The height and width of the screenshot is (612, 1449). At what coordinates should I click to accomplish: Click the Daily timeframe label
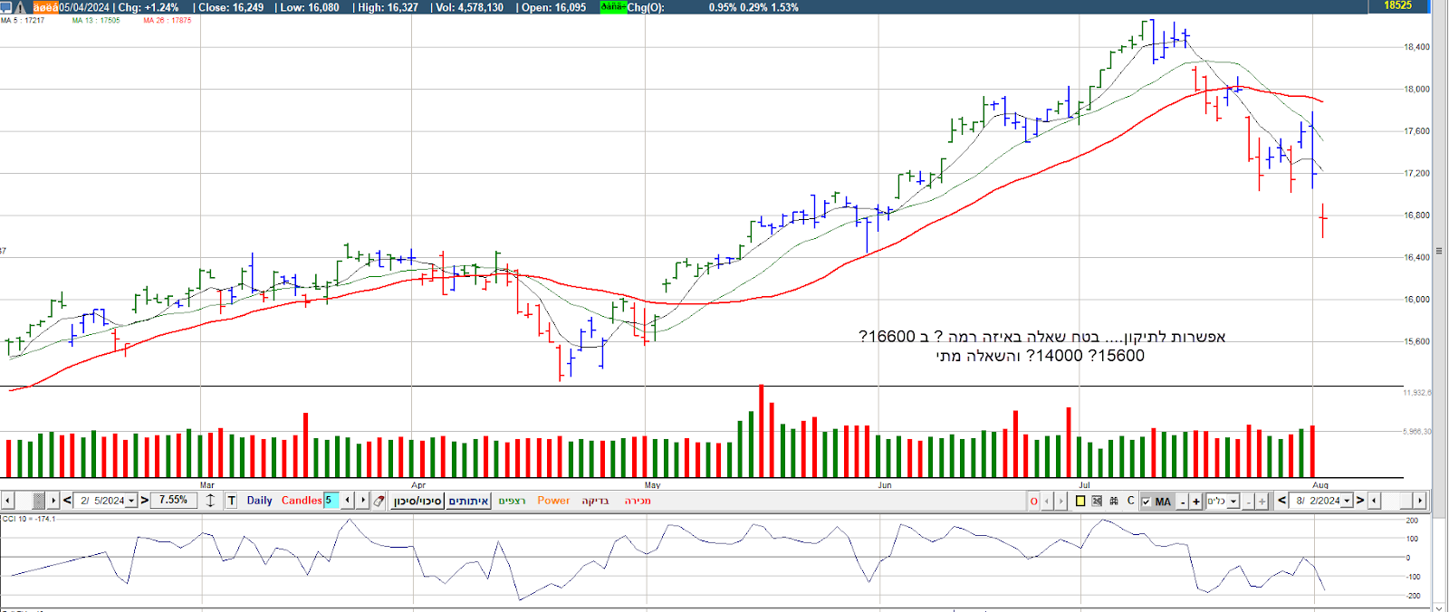[259, 501]
